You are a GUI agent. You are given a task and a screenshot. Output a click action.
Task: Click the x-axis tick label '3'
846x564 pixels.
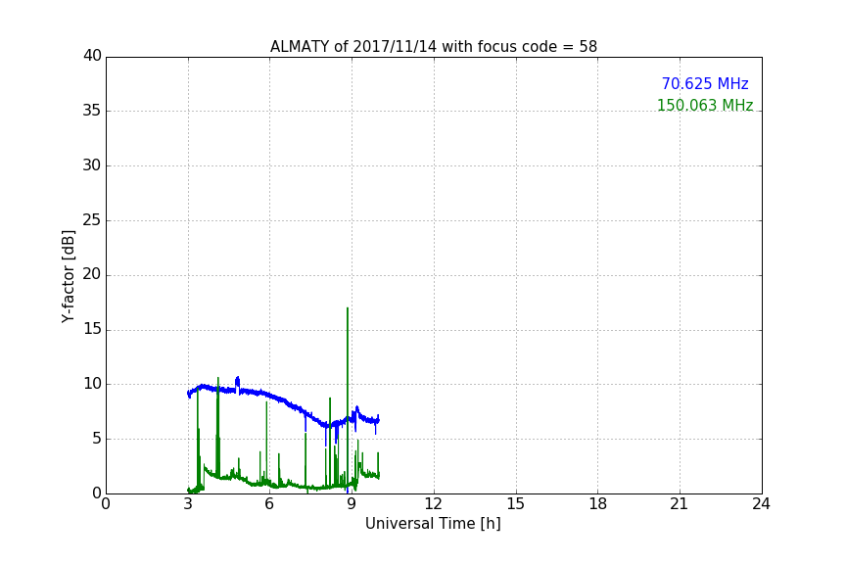click(188, 504)
